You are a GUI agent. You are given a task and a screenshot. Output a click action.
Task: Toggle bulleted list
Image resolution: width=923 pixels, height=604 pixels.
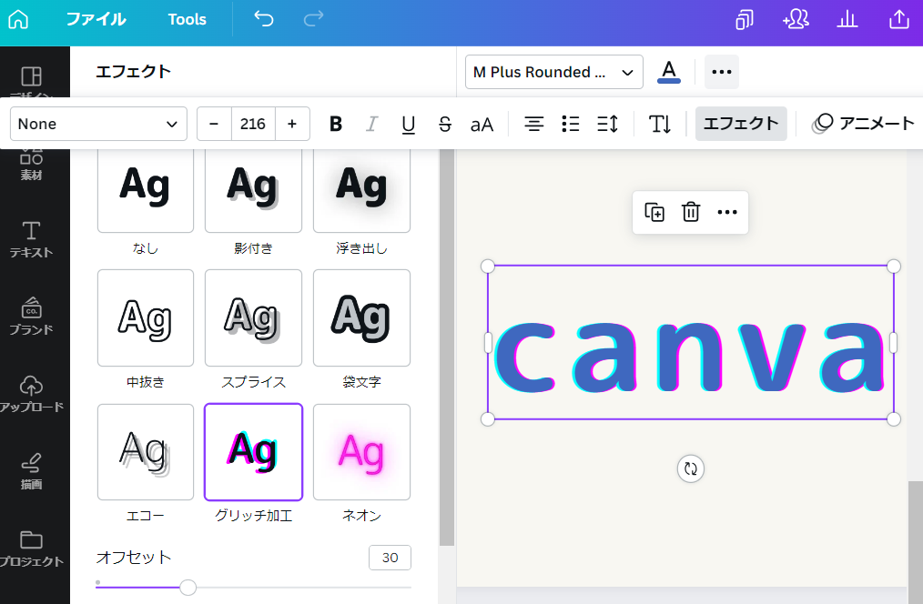(571, 124)
